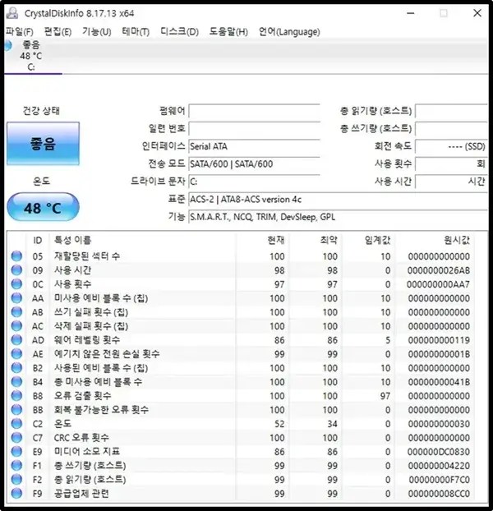
Task: Click the 일련 번호 serial number field
Action: (254, 129)
